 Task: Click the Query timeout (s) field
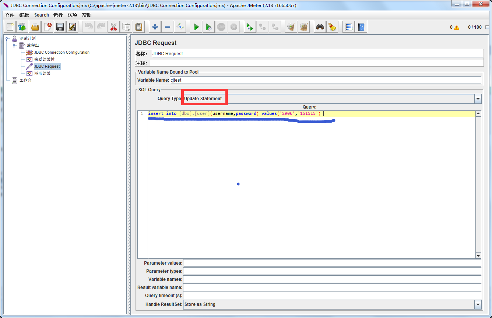[332, 296]
